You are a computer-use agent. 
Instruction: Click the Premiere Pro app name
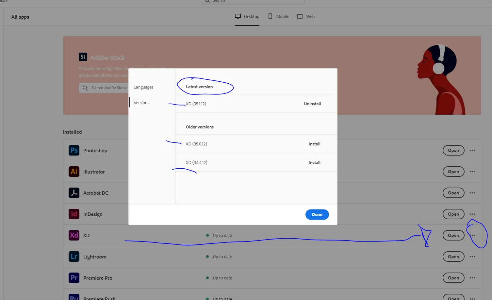(x=98, y=278)
